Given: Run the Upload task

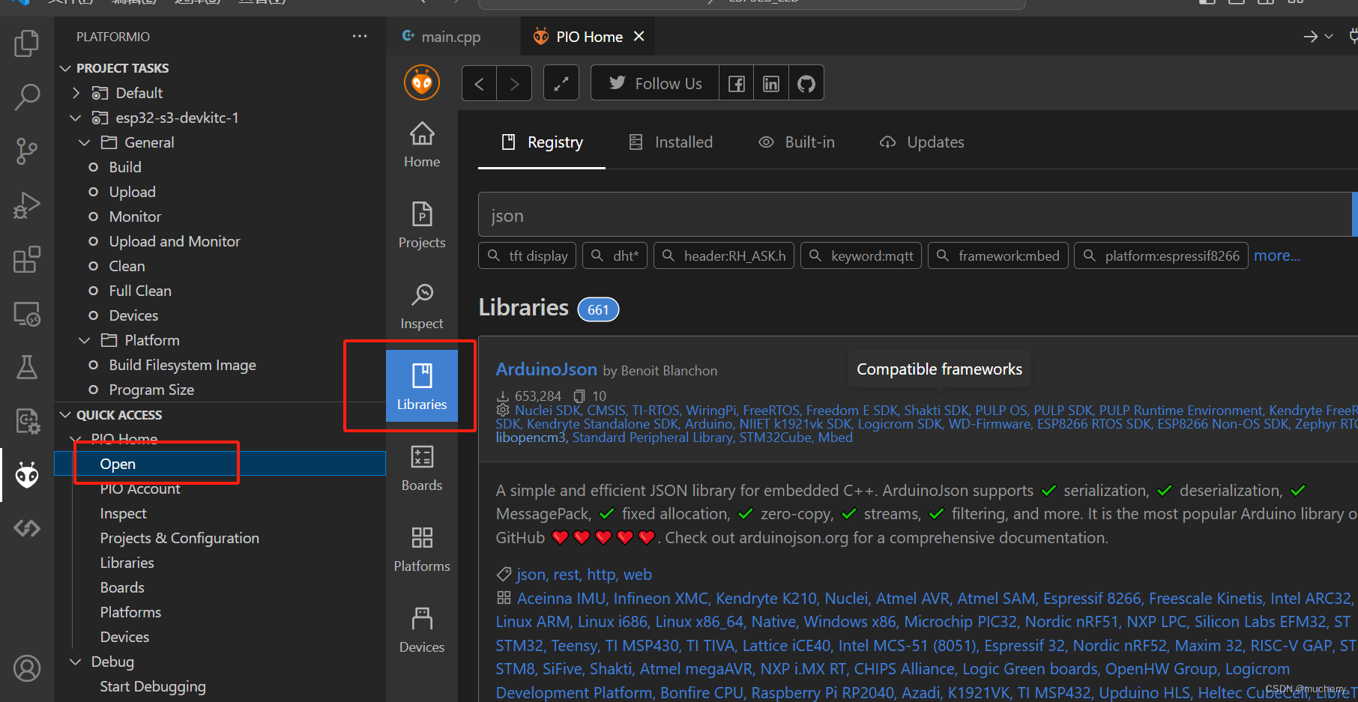Looking at the screenshot, I should (132, 192).
